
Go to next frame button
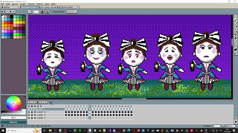tap(41, 102)
